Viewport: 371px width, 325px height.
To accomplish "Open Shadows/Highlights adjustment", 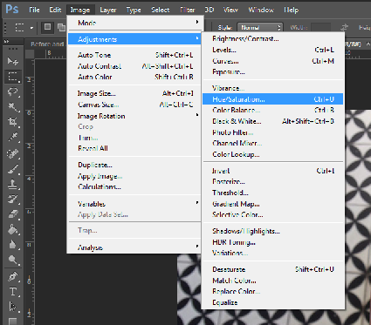I will point(273,231).
